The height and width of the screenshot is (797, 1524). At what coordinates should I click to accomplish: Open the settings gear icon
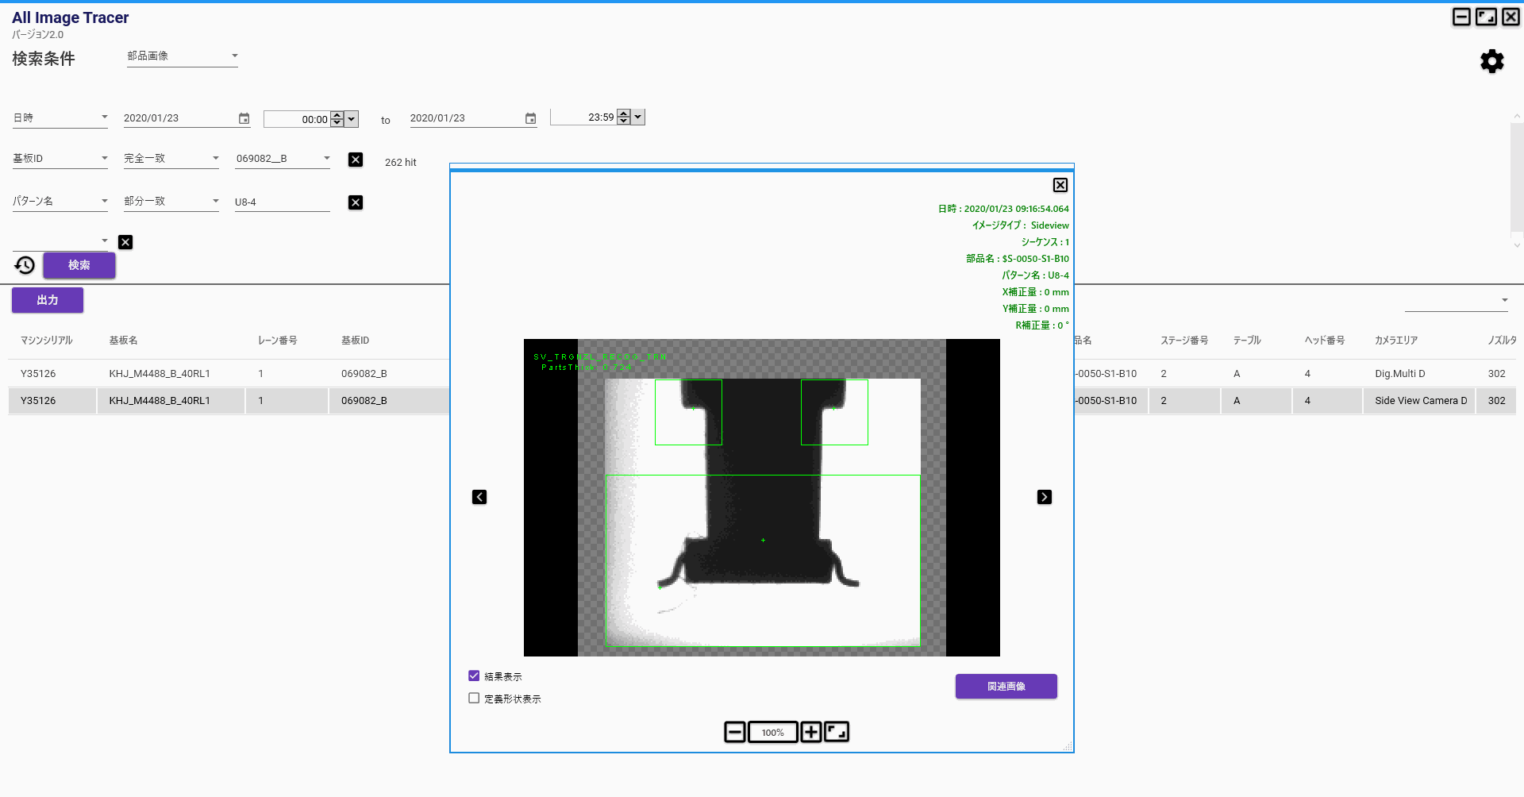1491,61
